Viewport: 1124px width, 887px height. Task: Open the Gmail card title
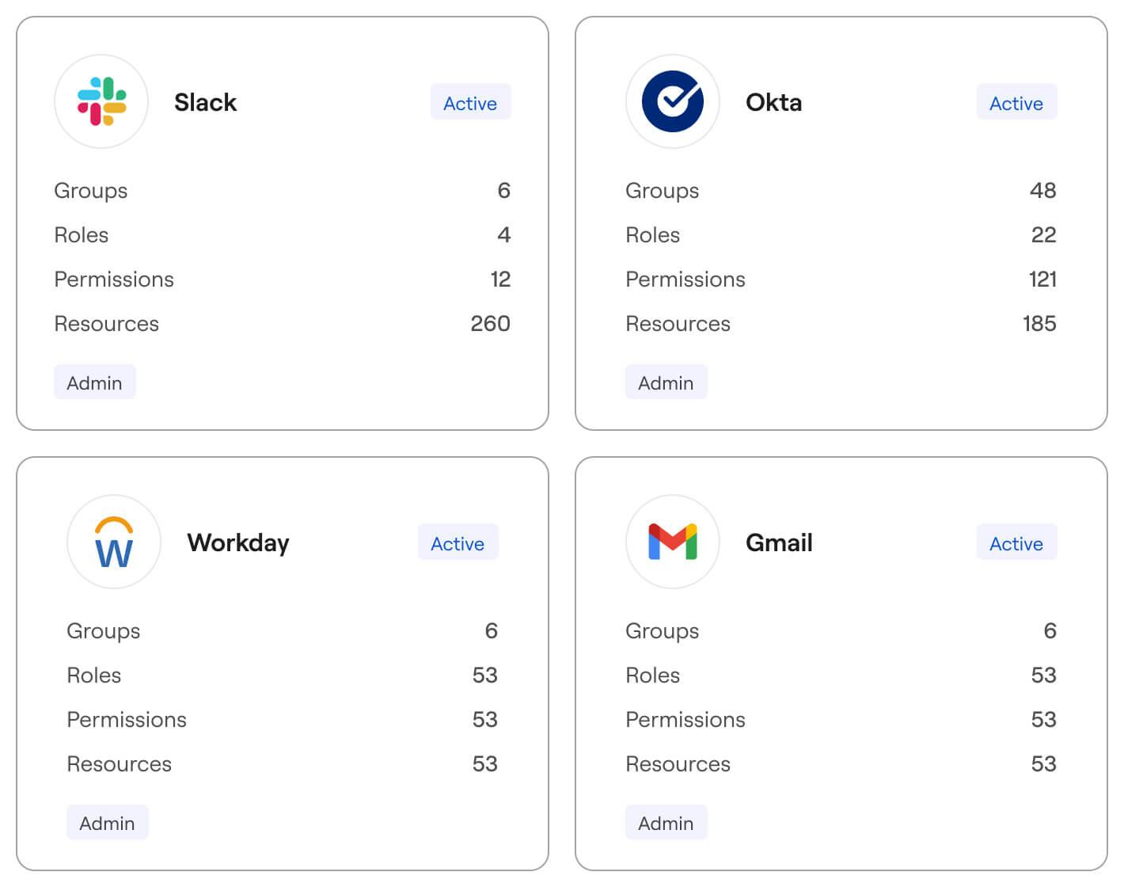pos(779,542)
